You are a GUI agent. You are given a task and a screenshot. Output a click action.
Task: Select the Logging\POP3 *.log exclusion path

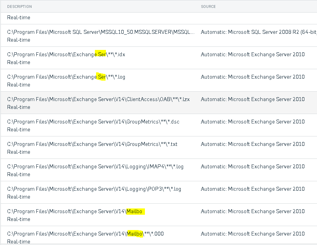pyautogui.click(x=94, y=189)
